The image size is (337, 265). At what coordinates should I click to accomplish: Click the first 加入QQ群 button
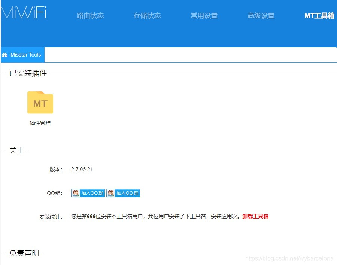click(88, 193)
